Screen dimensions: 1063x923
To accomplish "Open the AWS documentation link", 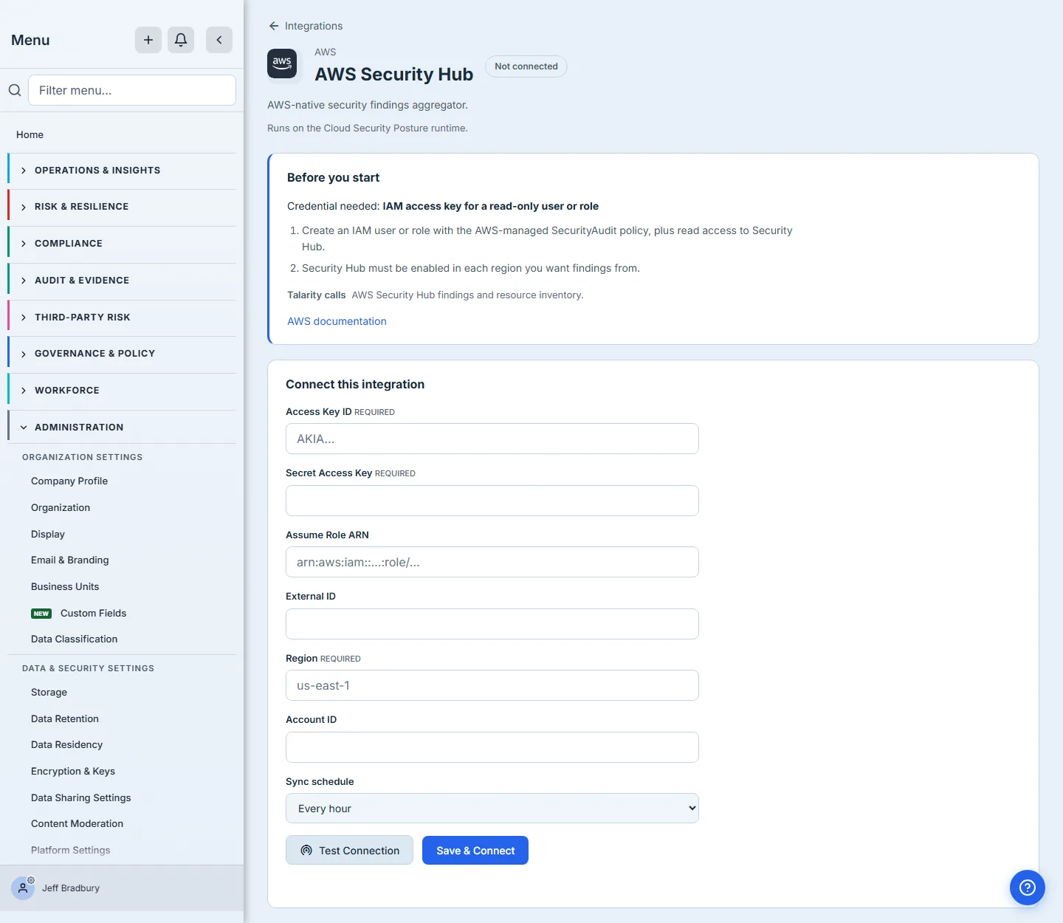I will [337, 321].
